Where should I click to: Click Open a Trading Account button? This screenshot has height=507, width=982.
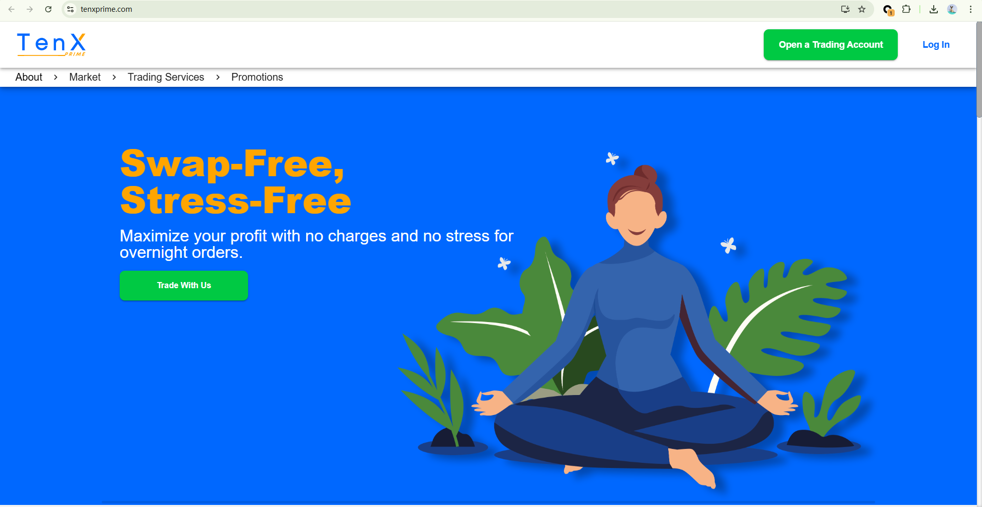[830, 45]
